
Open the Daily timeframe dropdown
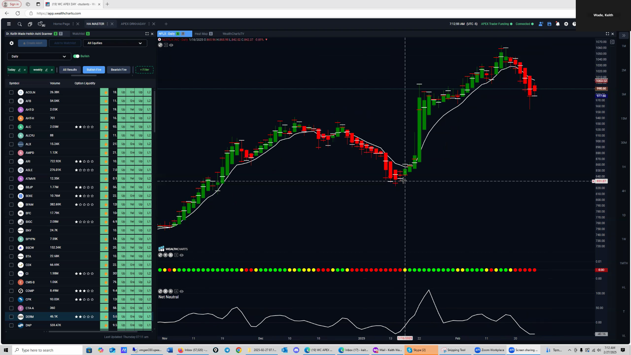click(x=39, y=57)
